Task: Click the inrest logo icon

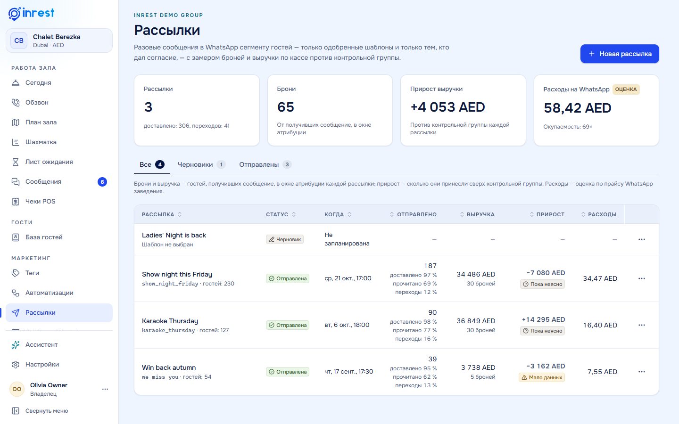Action: [15, 14]
